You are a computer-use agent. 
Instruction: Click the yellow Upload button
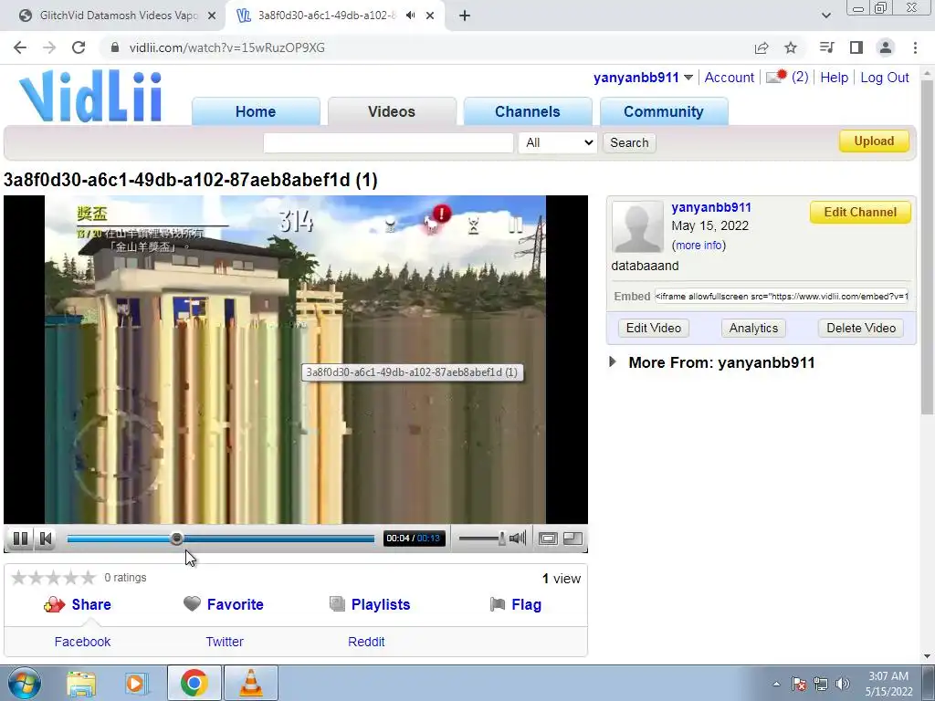point(874,141)
